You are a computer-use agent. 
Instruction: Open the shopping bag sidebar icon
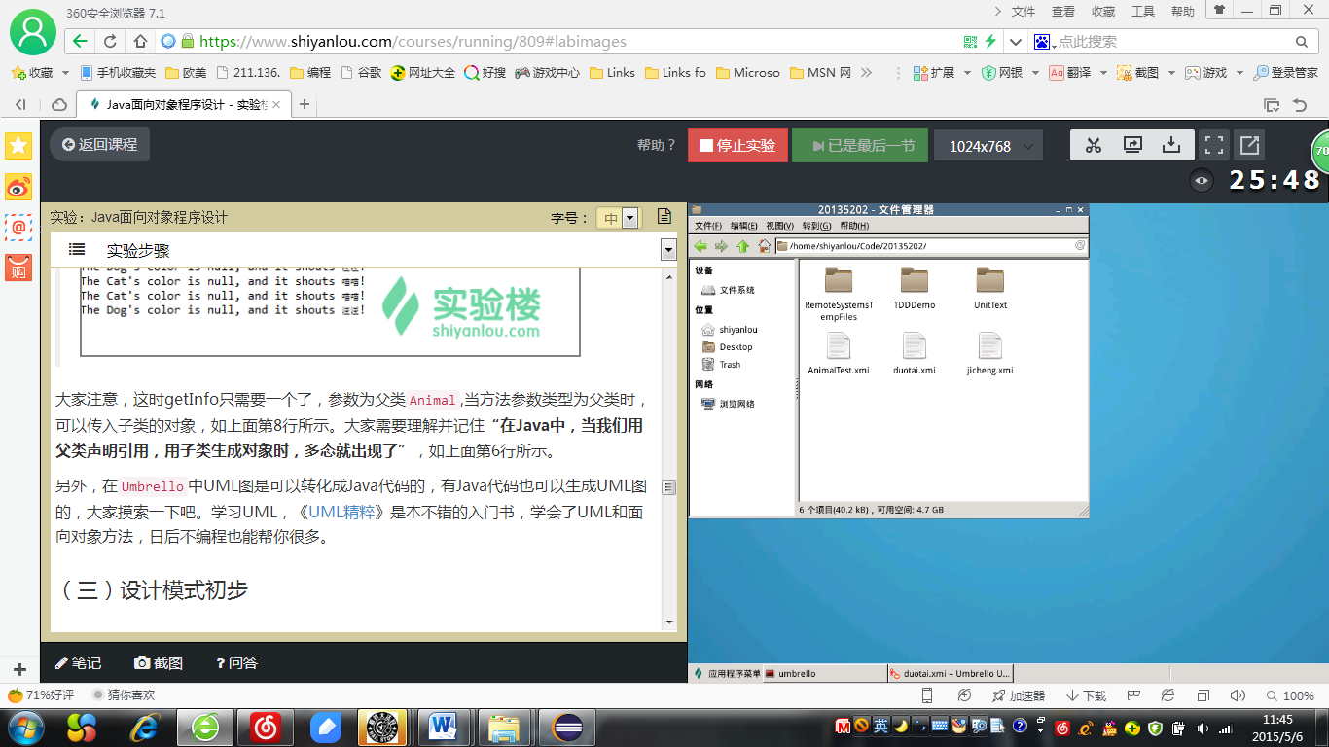18,267
